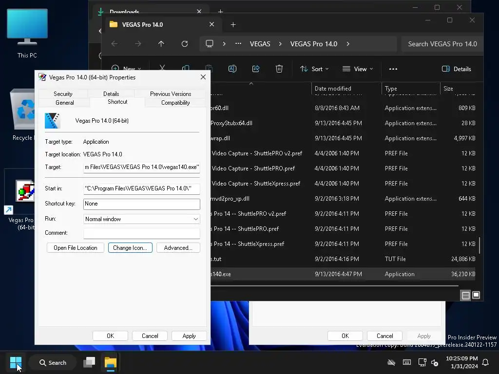Focus the Start in field
This screenshot has width=499, height=374.
[142, 188]
